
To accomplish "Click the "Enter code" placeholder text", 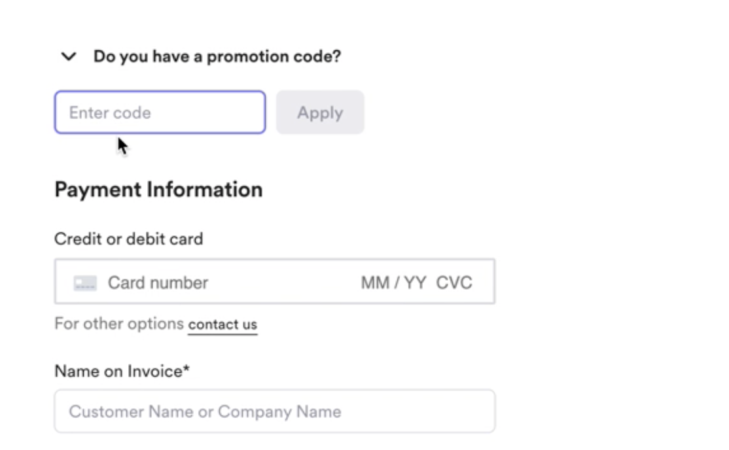I will pyautogui.click(x=110, y=113).
